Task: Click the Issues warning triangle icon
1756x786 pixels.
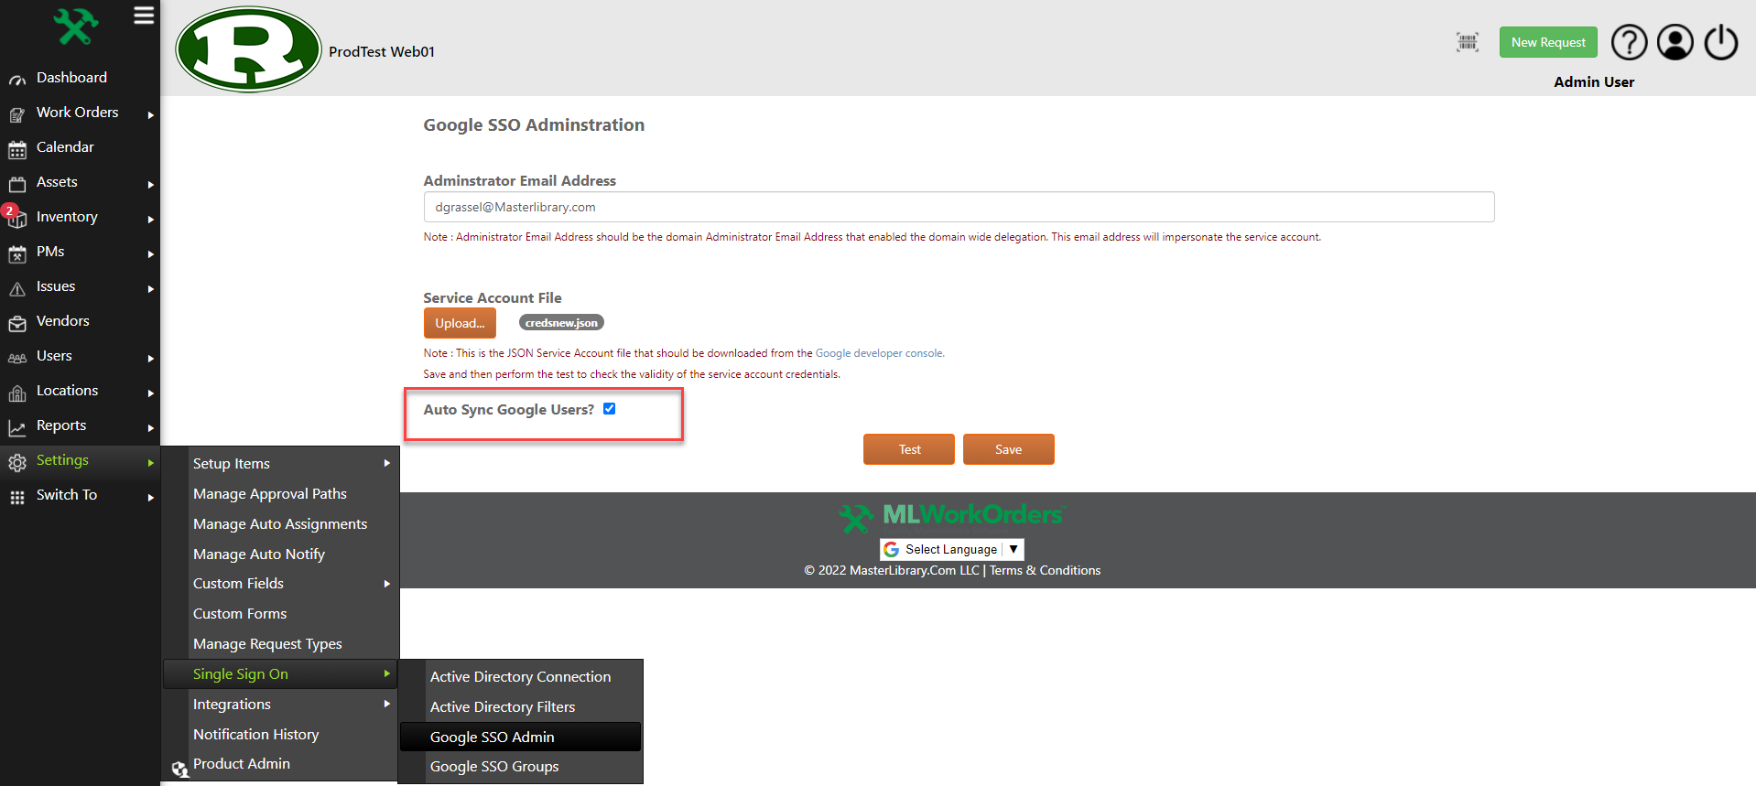Action: (17, 288)
